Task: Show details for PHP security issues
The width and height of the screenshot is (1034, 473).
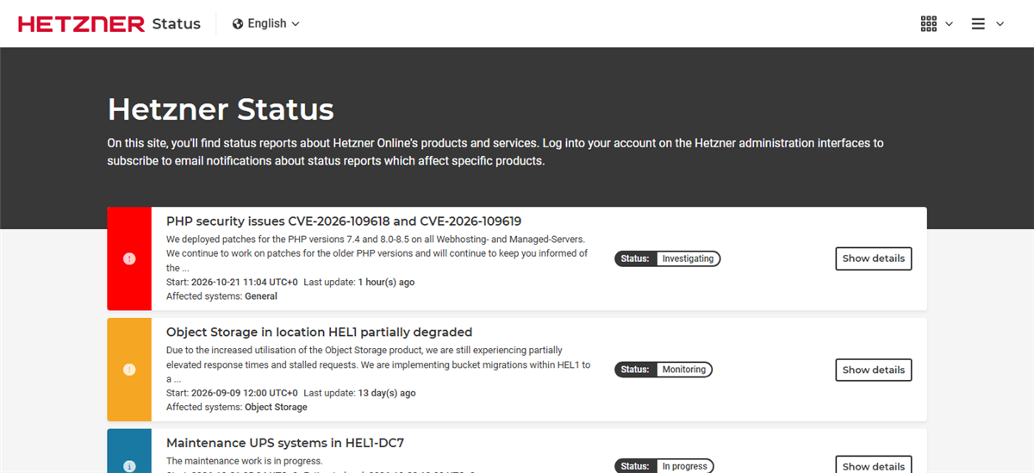Action: click(x=874, y=258)
